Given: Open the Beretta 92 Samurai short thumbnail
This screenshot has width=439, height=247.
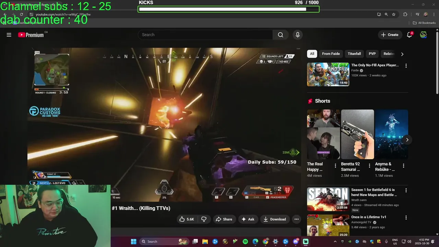Looking at the screenshot, I should click(357, 134).
